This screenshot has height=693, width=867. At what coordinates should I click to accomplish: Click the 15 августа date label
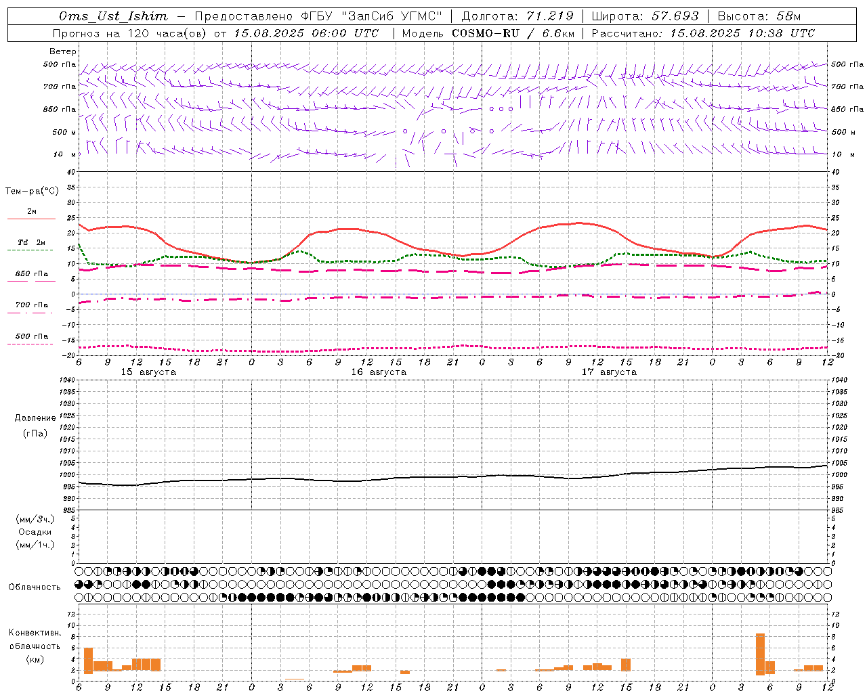coord(148,372)
